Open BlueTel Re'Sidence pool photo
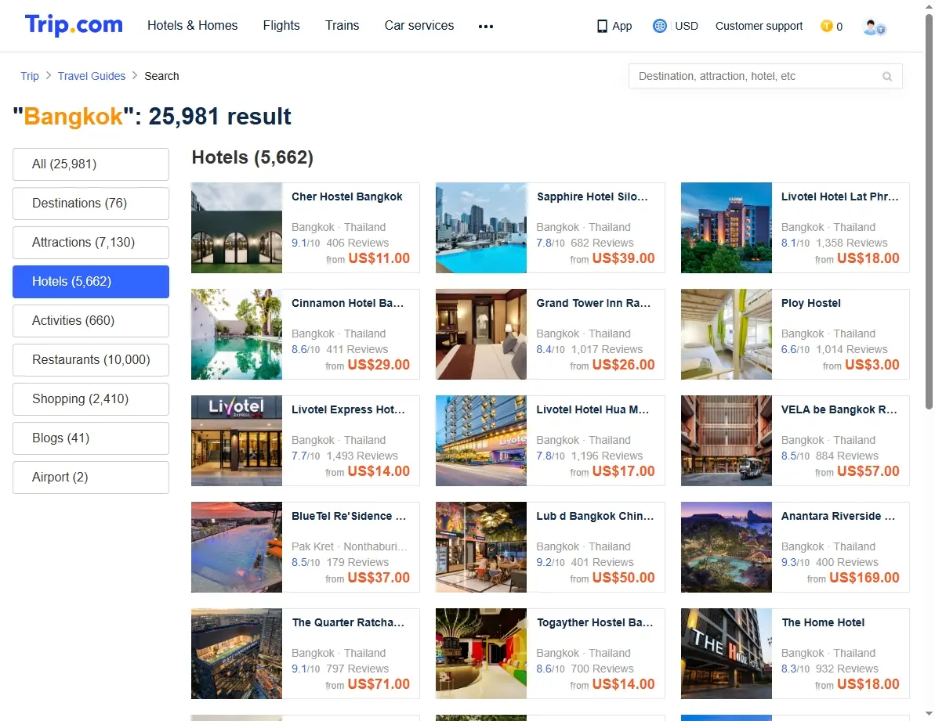Screen dimensions: 935x721 pos(237,548)
